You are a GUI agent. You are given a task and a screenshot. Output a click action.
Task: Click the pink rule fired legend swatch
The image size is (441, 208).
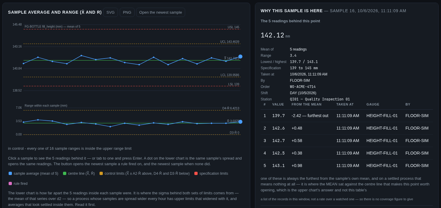coord(10,184)
